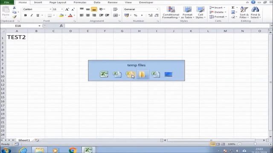Viewport: 273px width, 153px height.
Task: Open Format as Table dropdown
Action: pyautogui.click(x=187, y=12)
